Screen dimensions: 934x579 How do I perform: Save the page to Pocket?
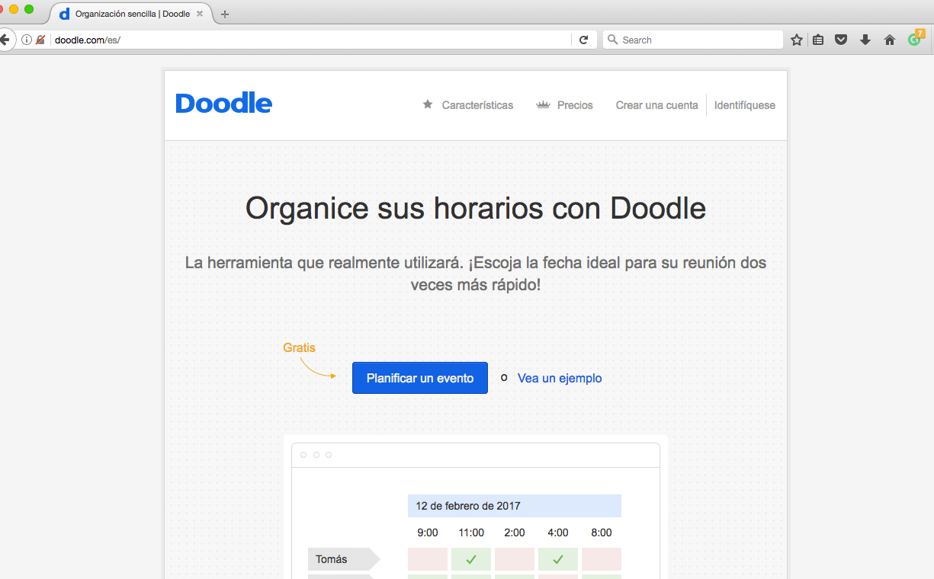click(x=841, y=39)
